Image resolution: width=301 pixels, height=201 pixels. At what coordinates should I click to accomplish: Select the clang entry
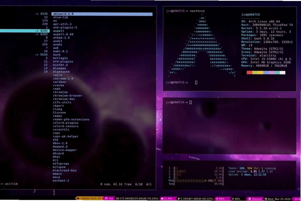(57, 109)
